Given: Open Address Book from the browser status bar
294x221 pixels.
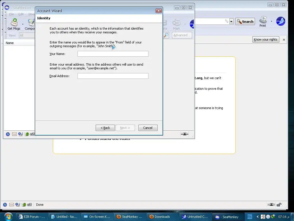Looking at the screenshot, I should [24, 205].
